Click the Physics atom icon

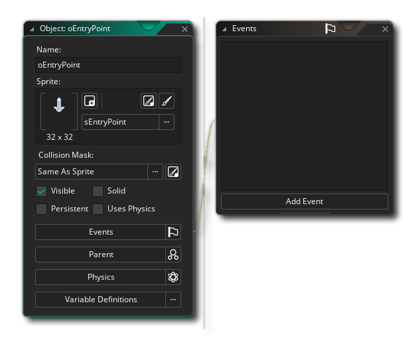pyautogui.click(x=173, y=277)
